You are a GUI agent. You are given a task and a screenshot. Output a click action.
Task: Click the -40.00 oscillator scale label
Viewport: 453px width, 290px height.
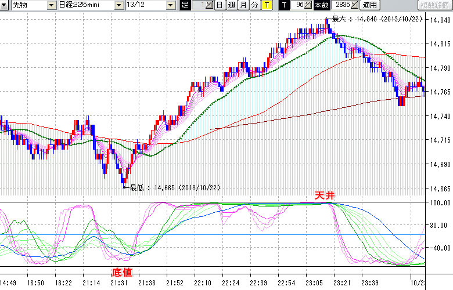(x=440, y=248)
